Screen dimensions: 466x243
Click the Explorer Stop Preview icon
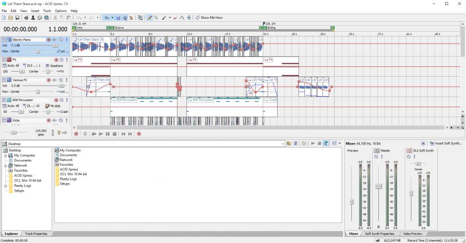[319, 144]
